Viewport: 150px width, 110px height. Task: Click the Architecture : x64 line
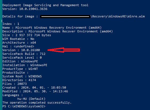pyautogui.click(x=19, y=43)
